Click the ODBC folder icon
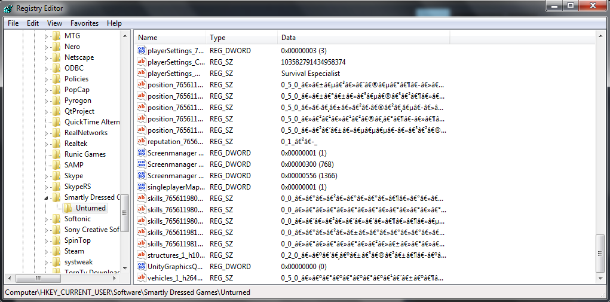This screenshot has height=302, width=610. pos(56,68)
